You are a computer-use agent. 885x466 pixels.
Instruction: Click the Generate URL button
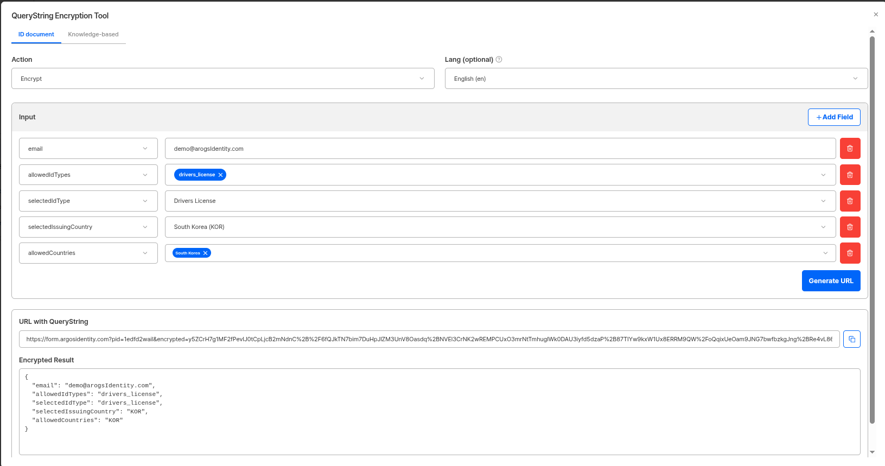pyautogui.click(x=831, y=281)
